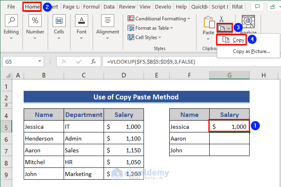This screenshot has height=187, width=281.
Task: Open the Name Box dropdown arrow
Action: (40, 62)
